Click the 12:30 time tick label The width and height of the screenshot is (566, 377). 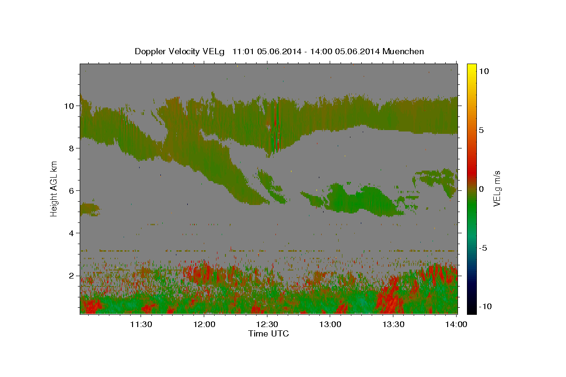point(267,324)
